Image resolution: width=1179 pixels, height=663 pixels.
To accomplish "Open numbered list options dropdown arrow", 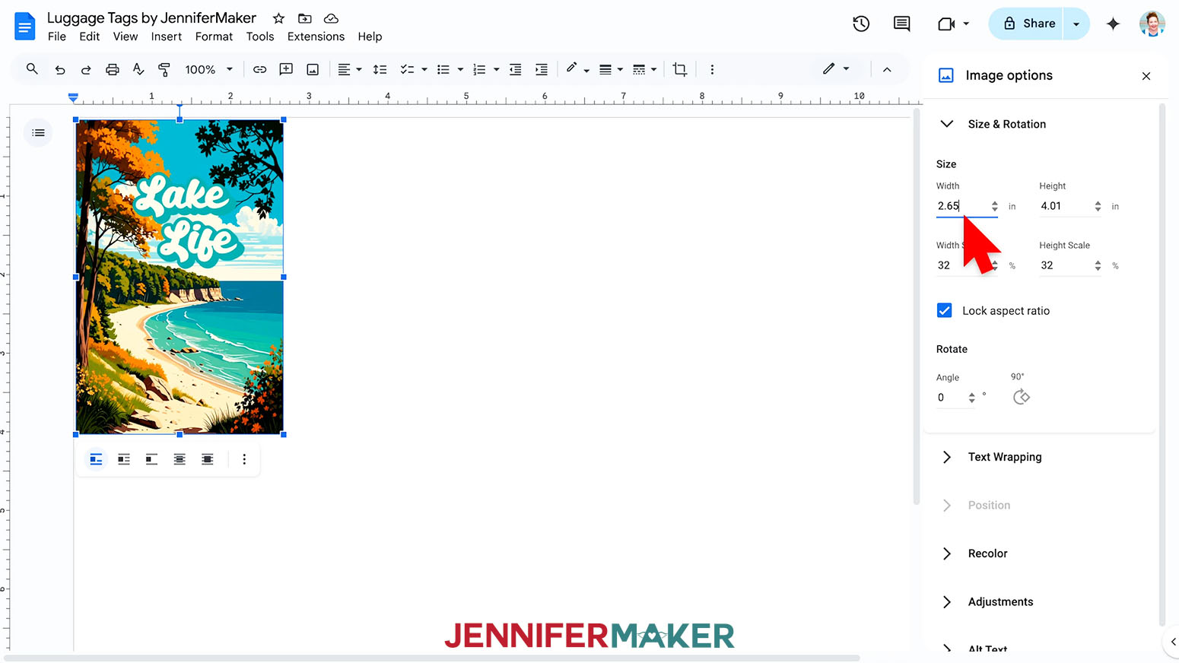I will (x=497, y=69).
